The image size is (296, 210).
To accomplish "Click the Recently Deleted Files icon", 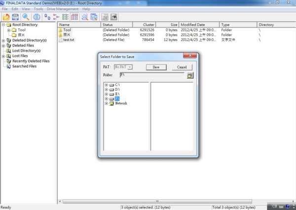I will [x=8, y=61].
